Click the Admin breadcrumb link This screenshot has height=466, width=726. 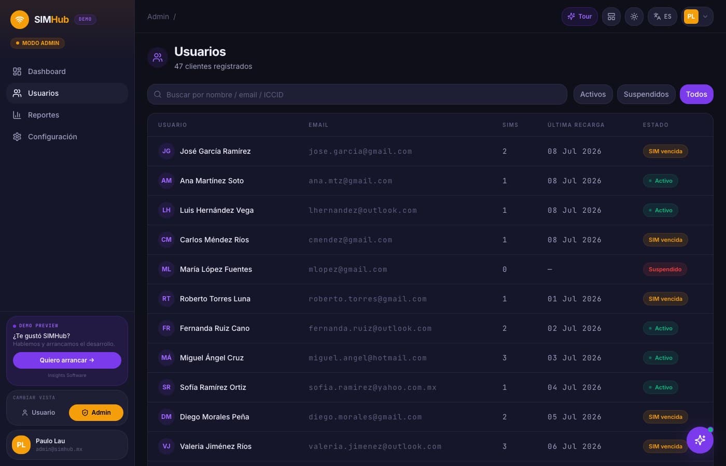[158, 17]
